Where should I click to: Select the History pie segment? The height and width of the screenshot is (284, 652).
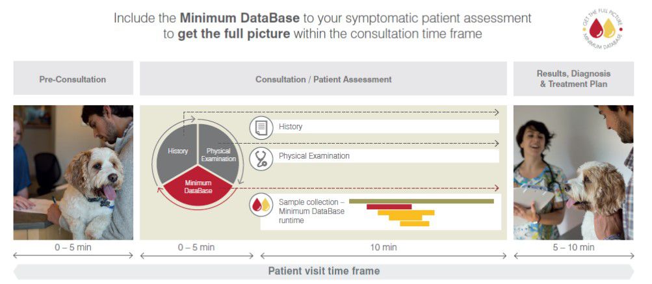177,151
